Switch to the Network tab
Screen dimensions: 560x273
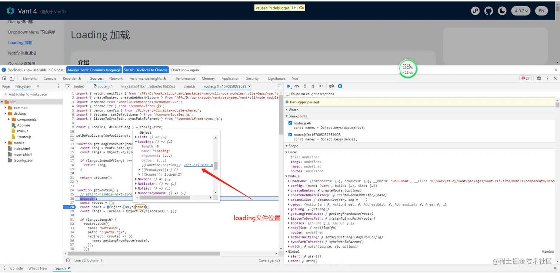pyautogui.click(x=116, y=79)
